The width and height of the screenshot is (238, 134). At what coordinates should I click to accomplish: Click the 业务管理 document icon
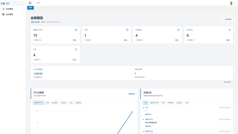pos(4,14)
